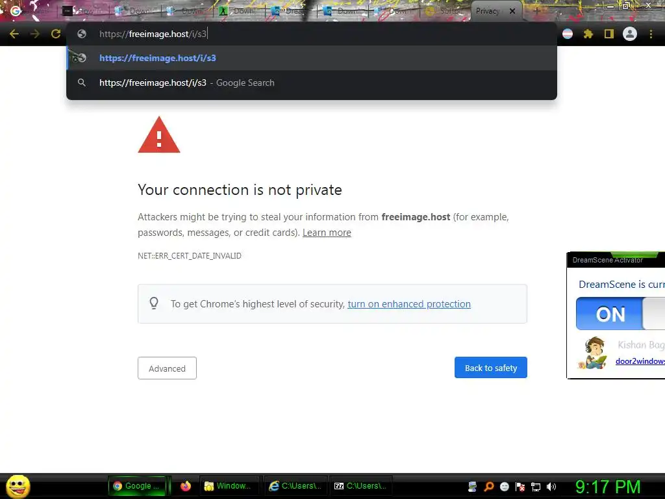
Task: Click the white round tray icon
Action: pos(504,487)
